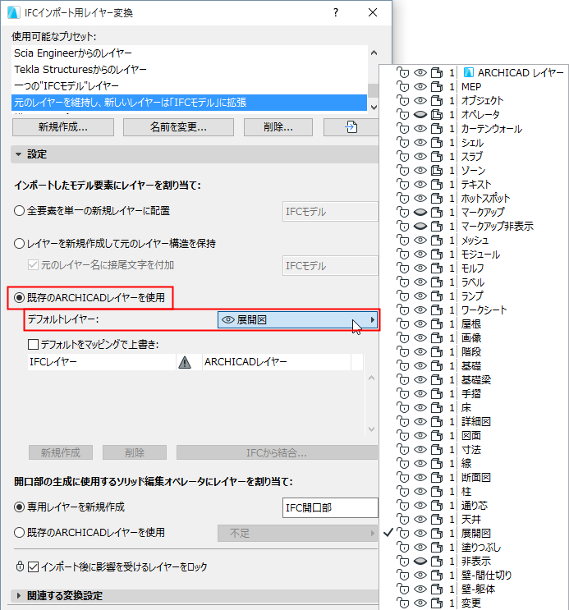The width and height of the screenshot is (569, 610).
Task: Click the lock icon in the MEP row
Action: [x=403, y=87]
